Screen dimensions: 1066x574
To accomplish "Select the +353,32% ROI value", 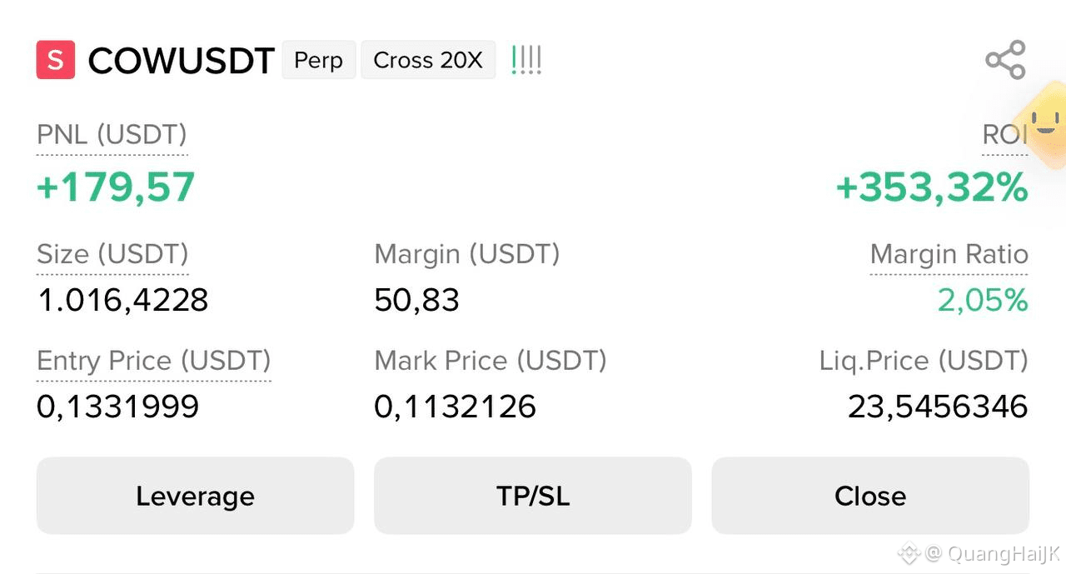I will tap(932, 187).
